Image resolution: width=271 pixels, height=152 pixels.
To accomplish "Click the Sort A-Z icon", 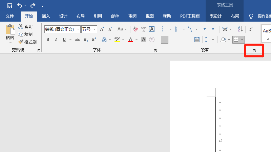I will [239, 29].
